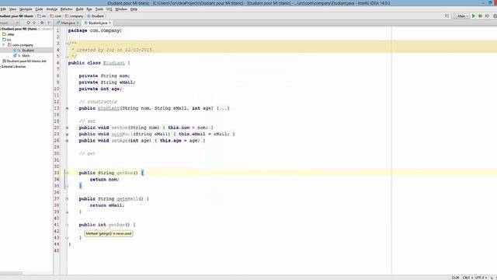Open the Edit menu
The width and height of the screenshot is (497, 280).
(3, 9)
